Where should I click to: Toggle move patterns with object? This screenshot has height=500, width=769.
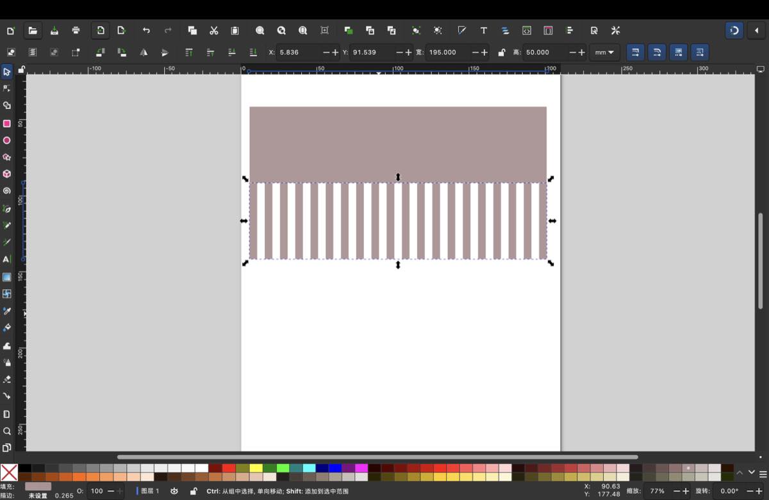tap(700, 52)
